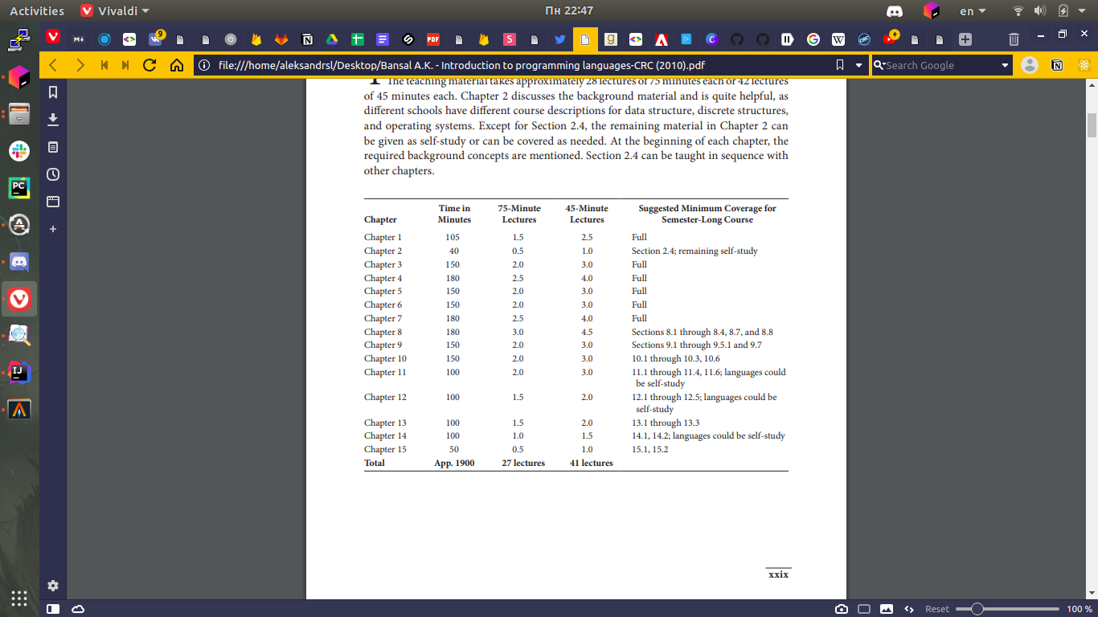
Task: Open Activities overview
Action: click(x=37, y=10)
